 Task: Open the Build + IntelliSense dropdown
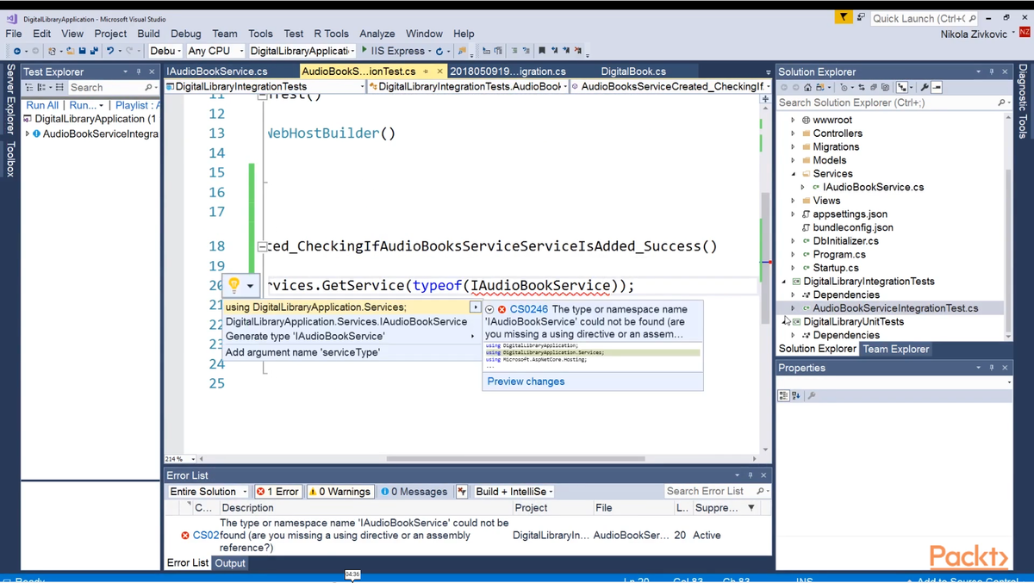(514, 492)
